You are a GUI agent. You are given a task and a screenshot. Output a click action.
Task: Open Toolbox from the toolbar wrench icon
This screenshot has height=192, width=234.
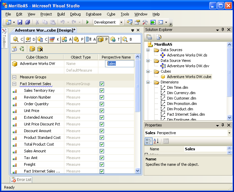point(145,22)
